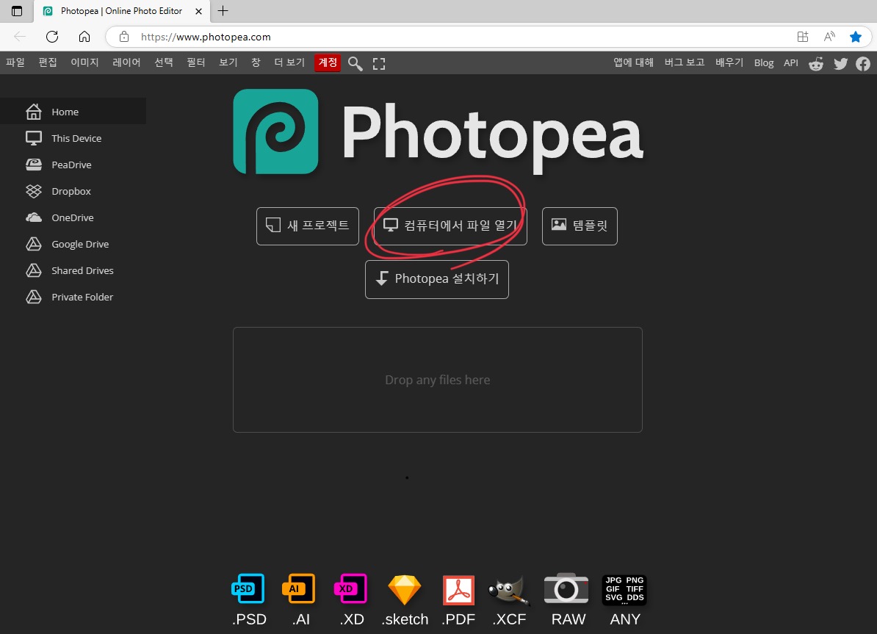Viewport: 877px width, 634px height.
Task: Open the 파일 menu
Action: pos(15,62)
